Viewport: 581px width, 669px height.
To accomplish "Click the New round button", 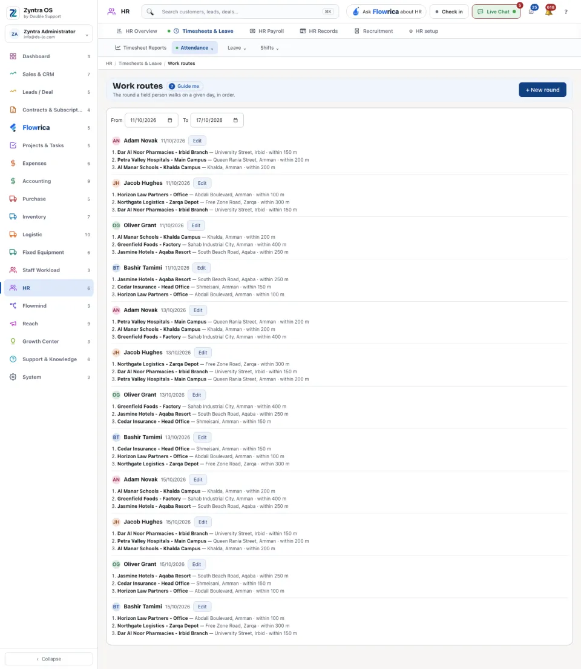I will (542, 90).
